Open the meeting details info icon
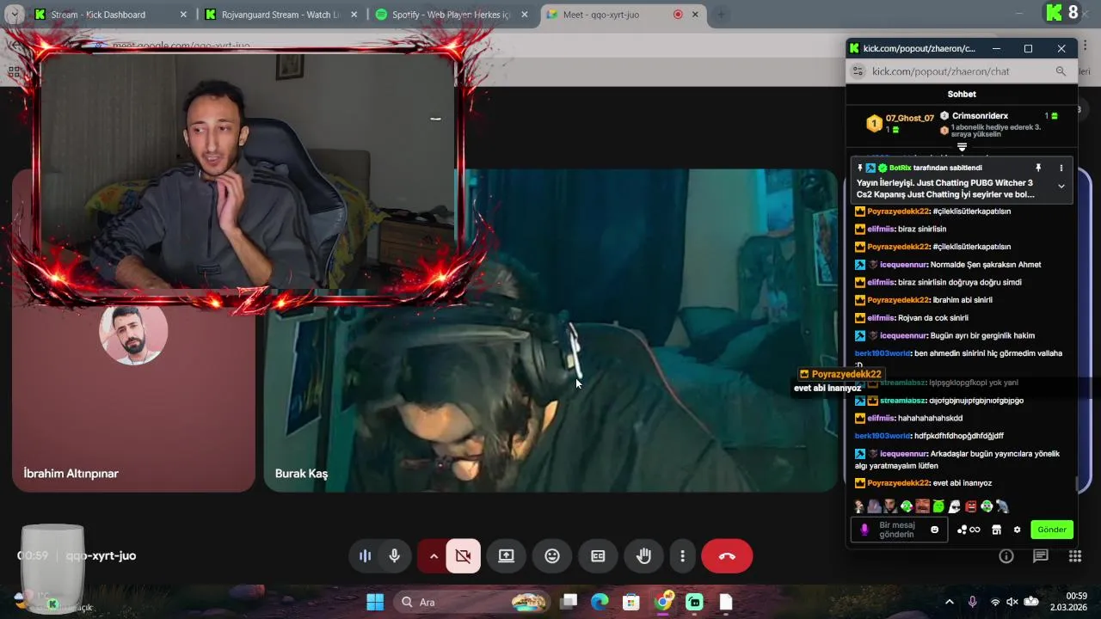The image size is (1101, 619). [x=1006, y=556]
